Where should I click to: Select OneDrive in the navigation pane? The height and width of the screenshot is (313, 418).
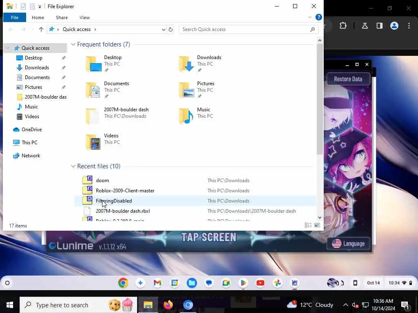pos(31,130)
